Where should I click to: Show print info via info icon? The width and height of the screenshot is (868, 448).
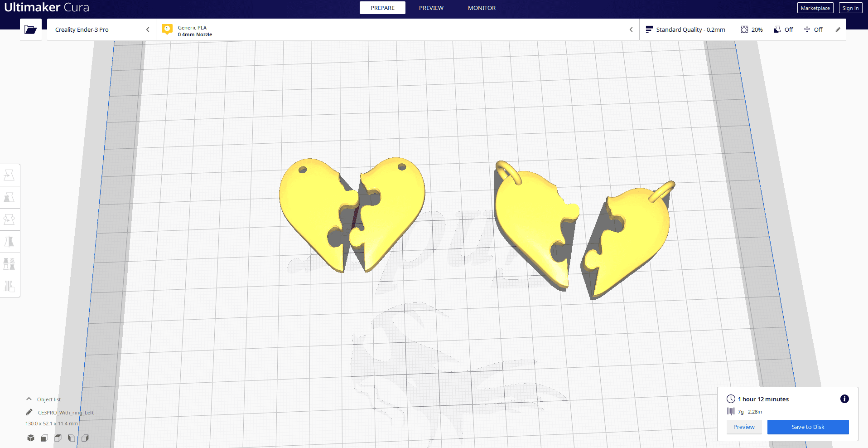pyautogui.click(x=844, y=399)
